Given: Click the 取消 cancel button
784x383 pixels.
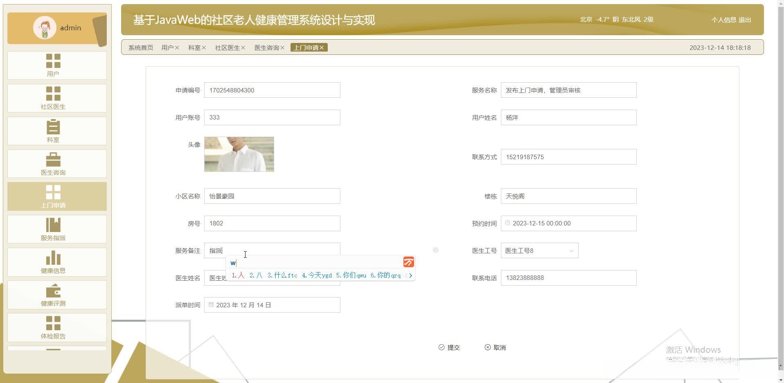Looking at the screenshot, I should point(496,347).
